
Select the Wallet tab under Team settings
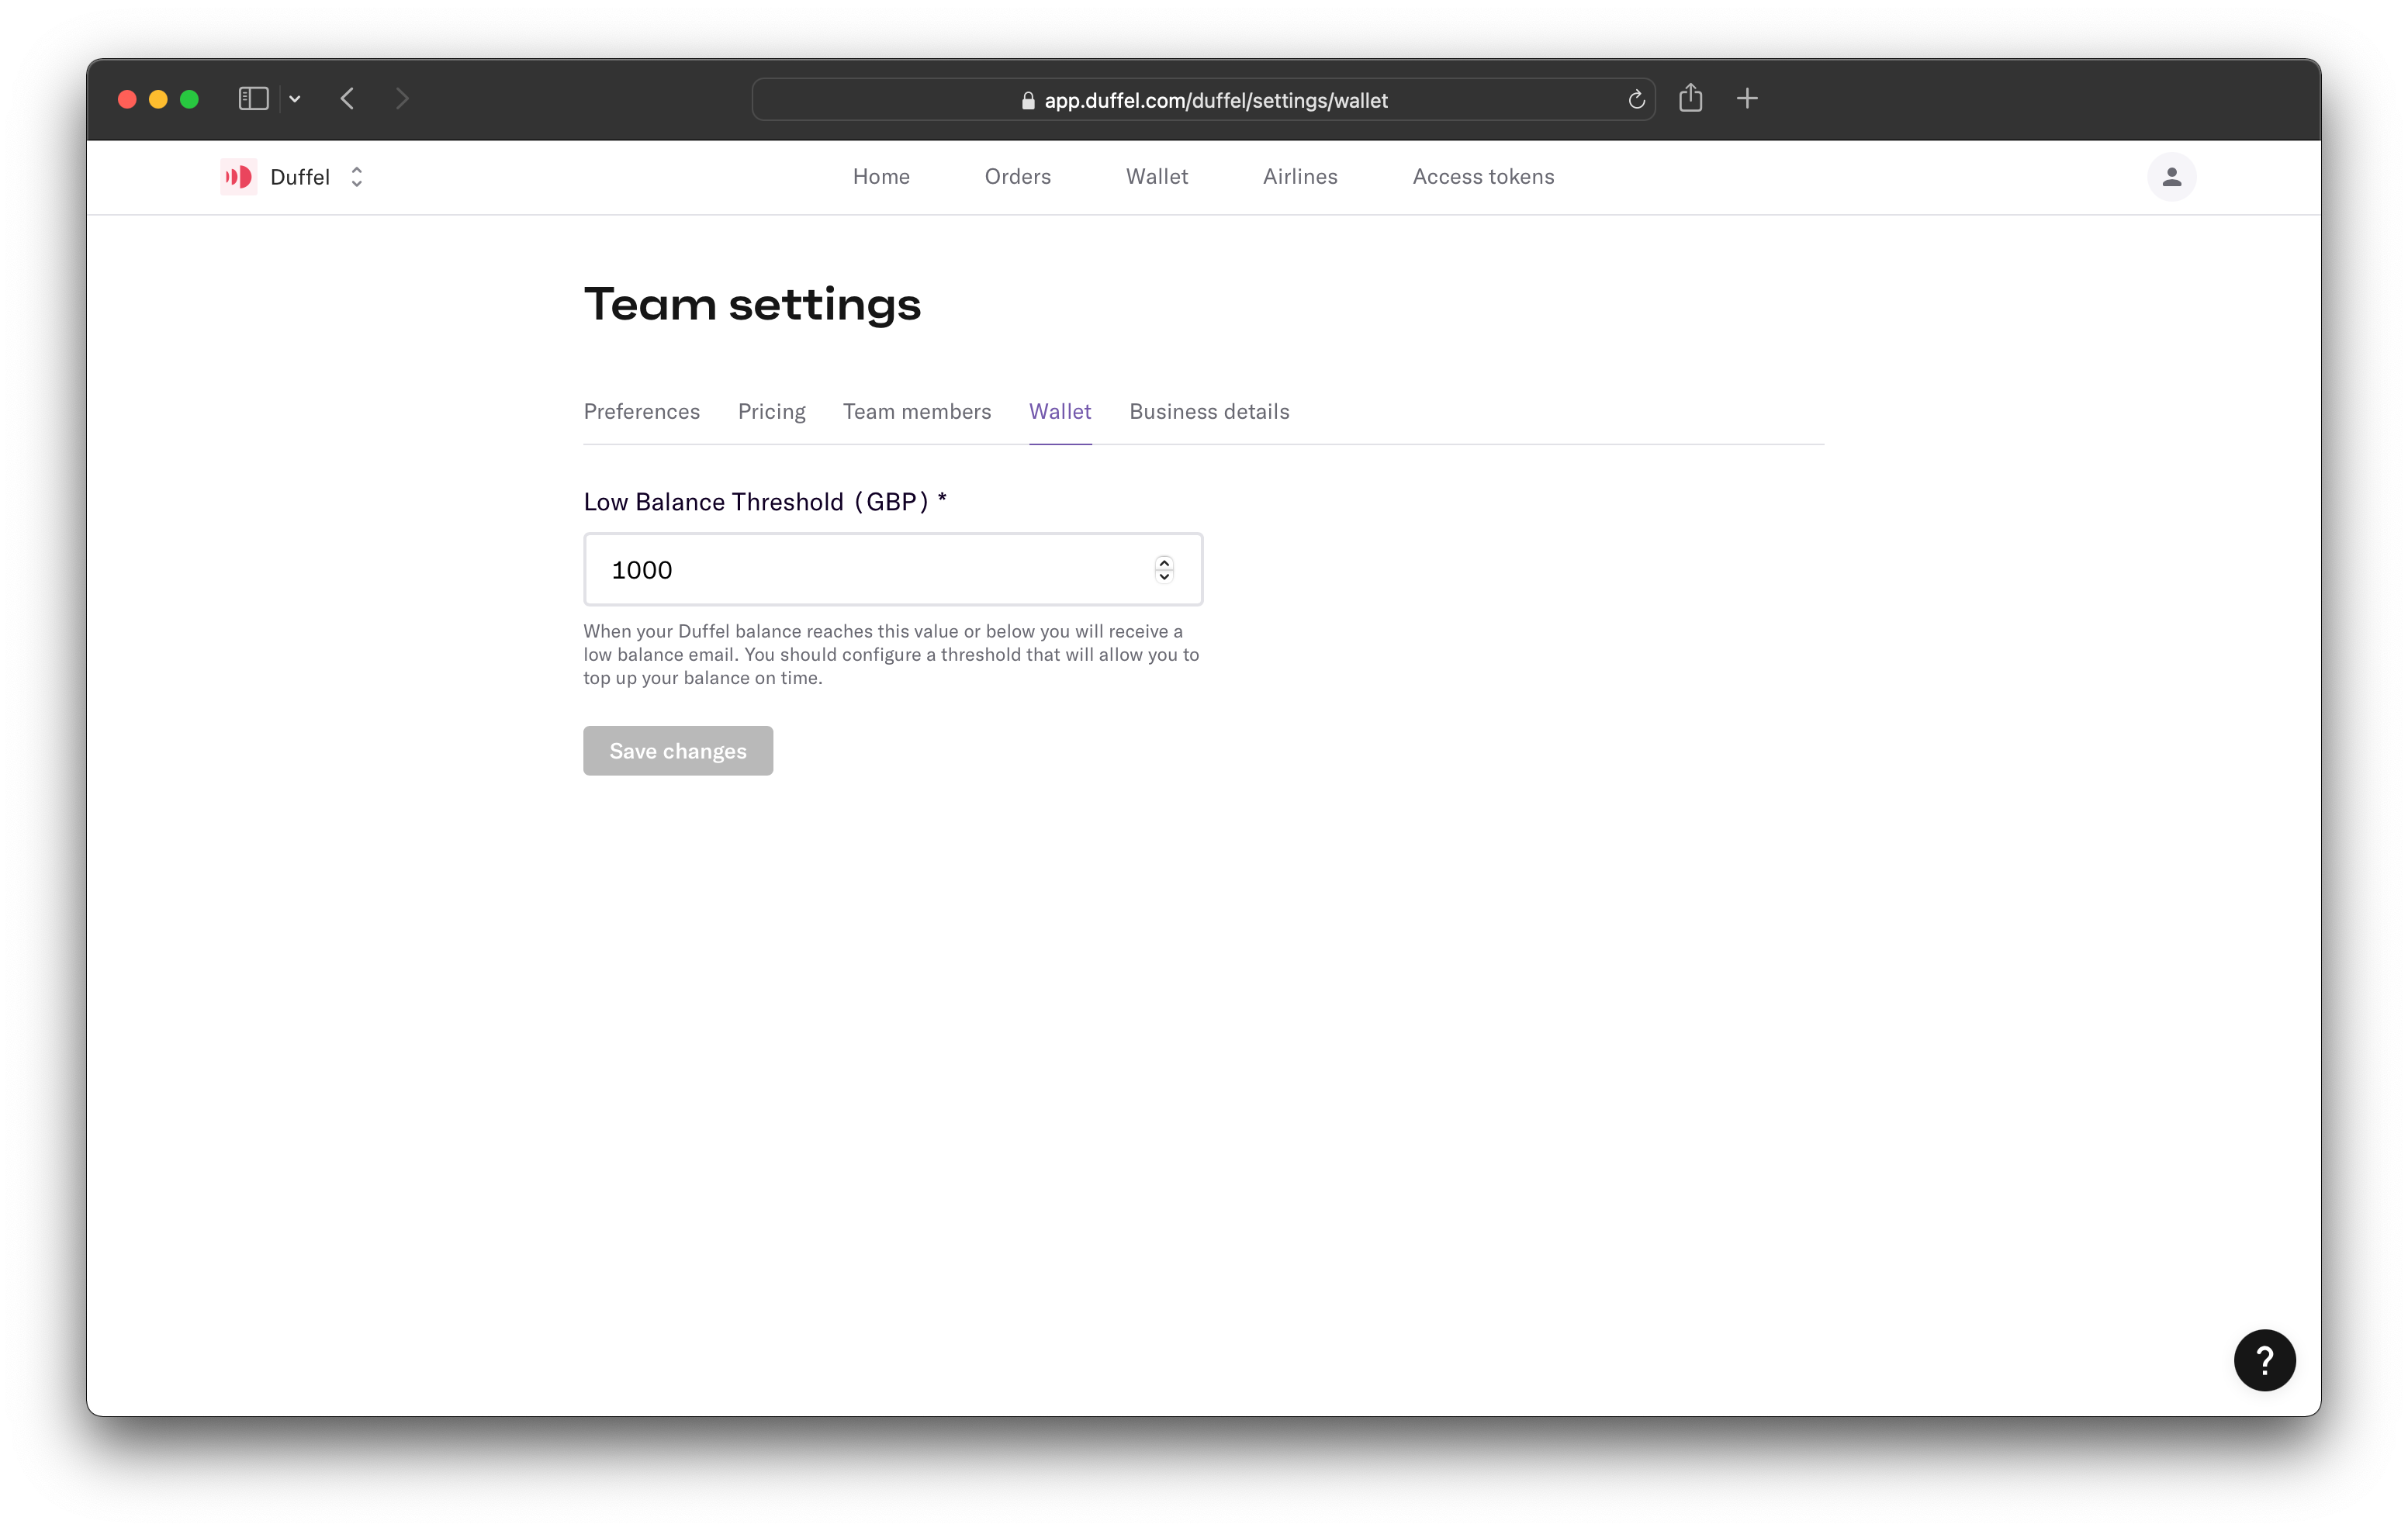pos(1059,411)
